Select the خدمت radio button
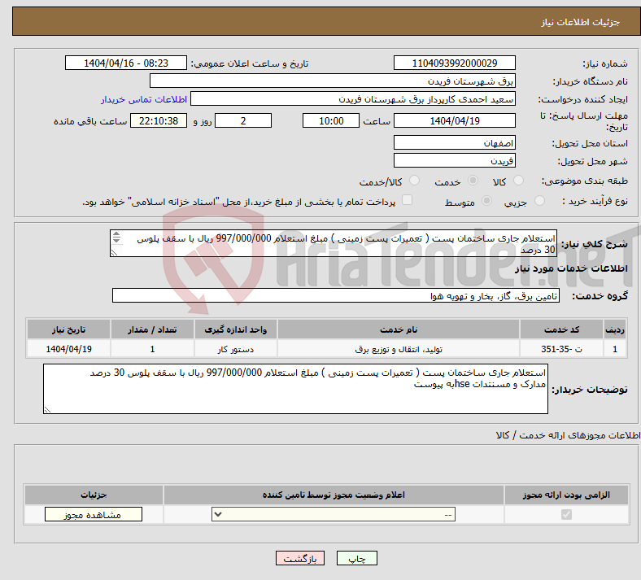The image size is (641, 580). (x=473, y=181)
